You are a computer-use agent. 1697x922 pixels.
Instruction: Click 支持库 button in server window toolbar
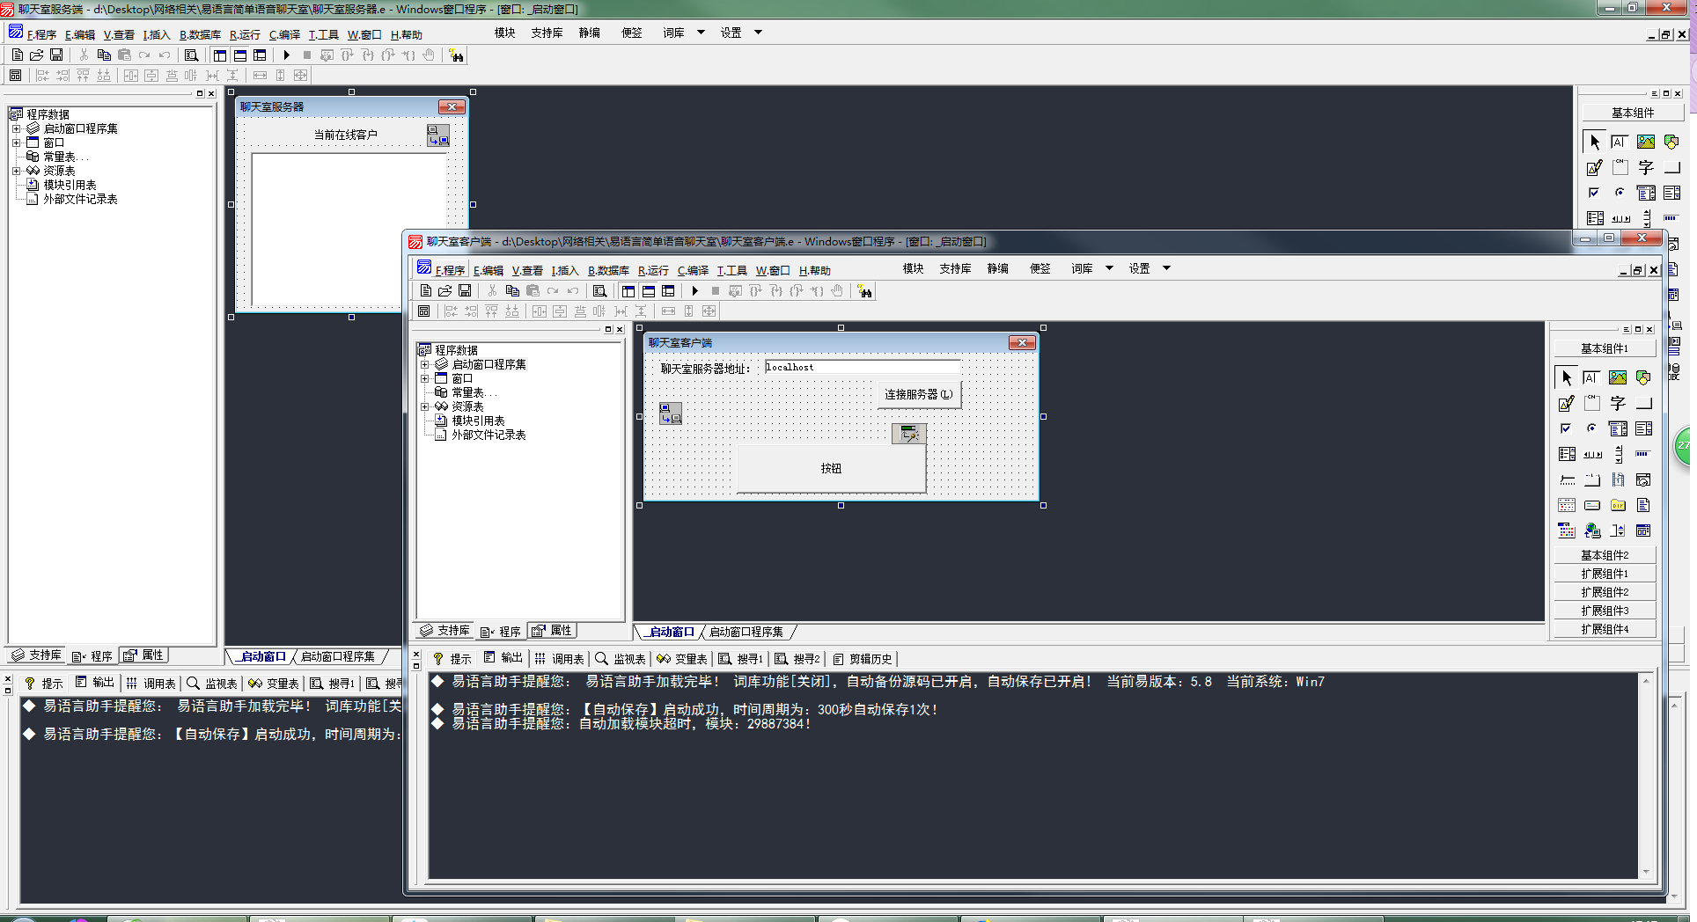coord(547,33)
